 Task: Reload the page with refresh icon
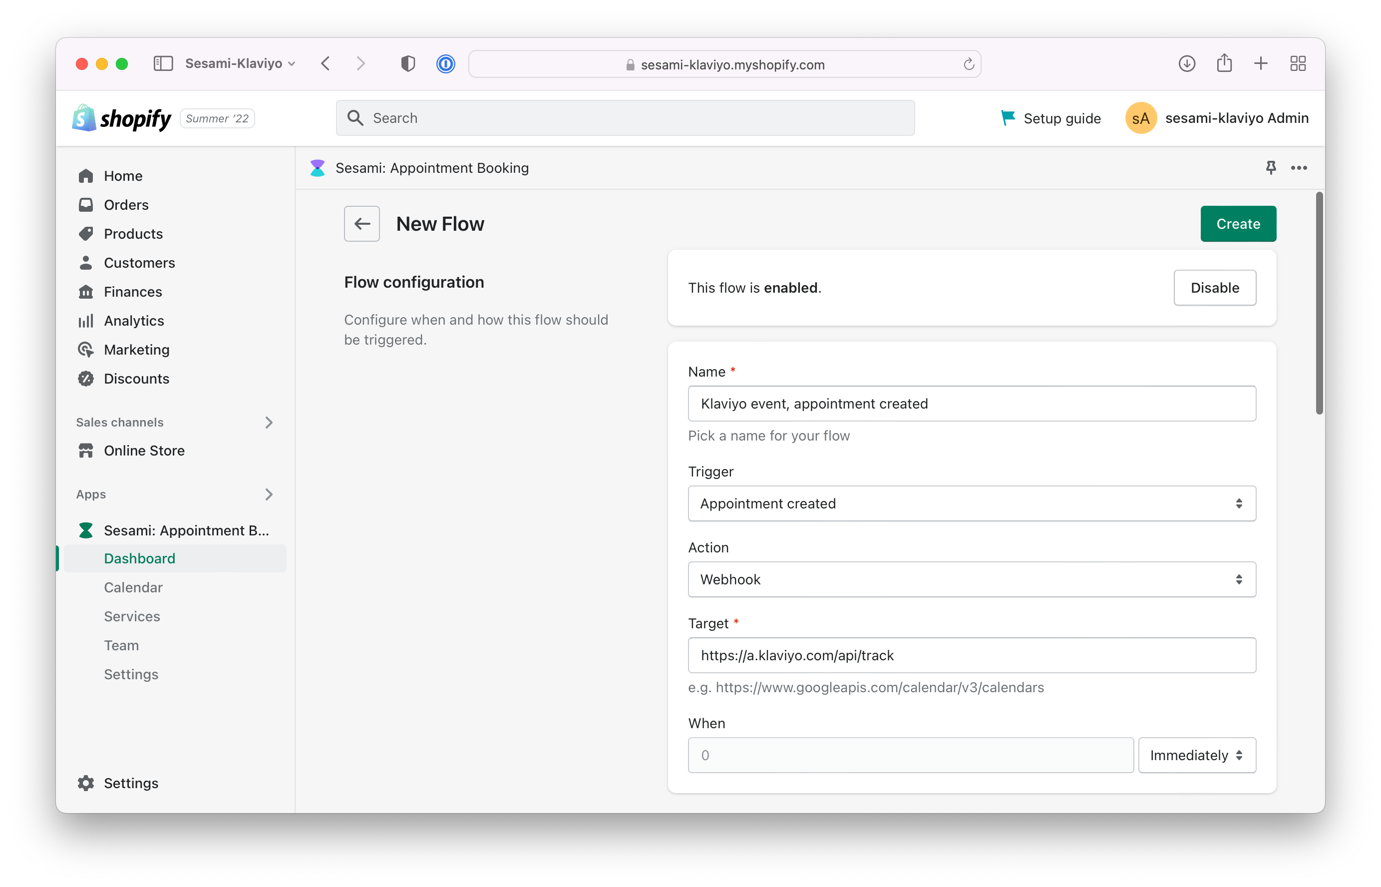(x=968, y=64)
